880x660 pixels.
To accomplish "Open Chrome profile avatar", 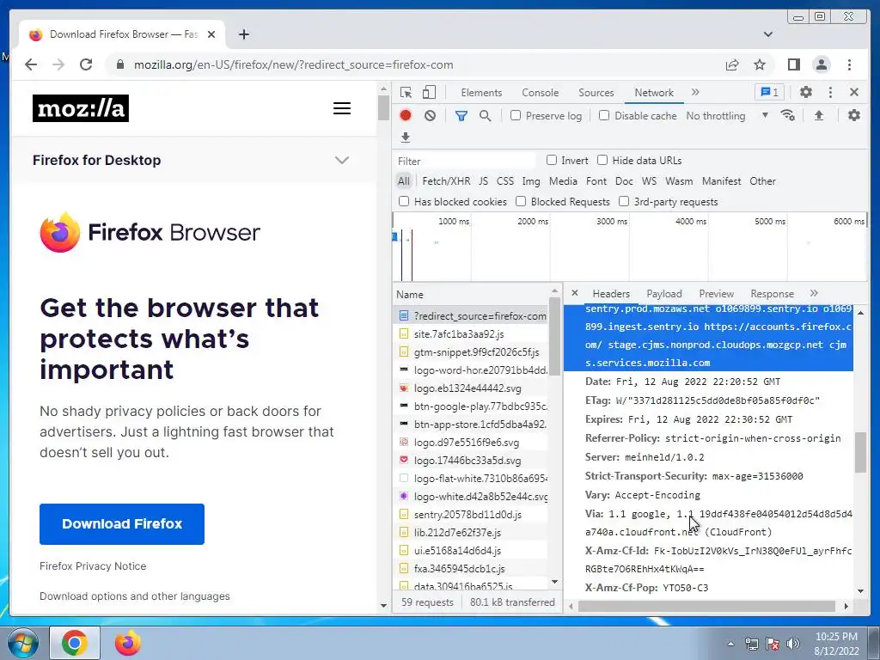I will 821,64.
